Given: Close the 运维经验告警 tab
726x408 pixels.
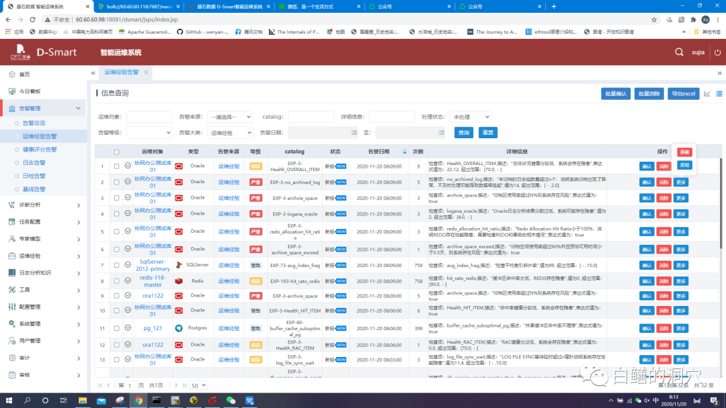Looking at the screenshot, I should coord(146,72).
